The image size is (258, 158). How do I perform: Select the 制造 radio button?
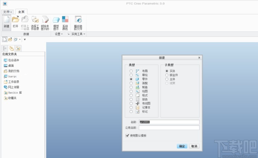click(x=131, y=87)
